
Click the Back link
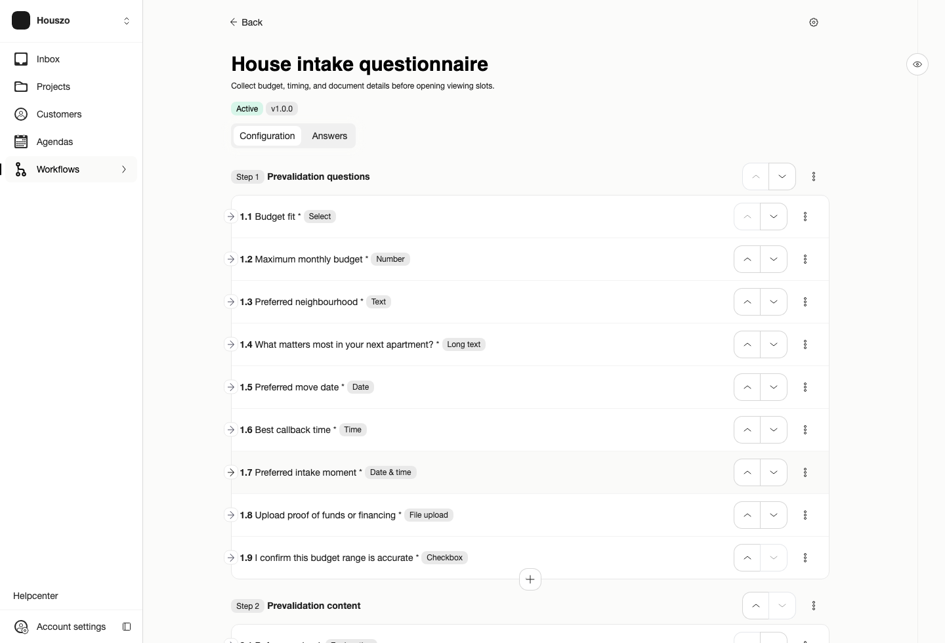point(246,22)
